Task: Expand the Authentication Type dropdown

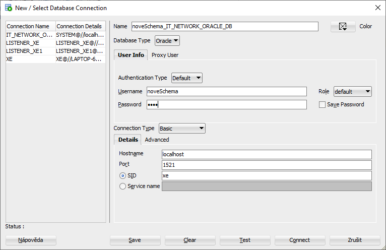Action: point(186,78)
